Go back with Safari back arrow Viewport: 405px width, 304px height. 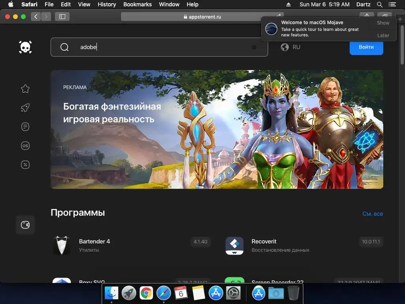36,17
